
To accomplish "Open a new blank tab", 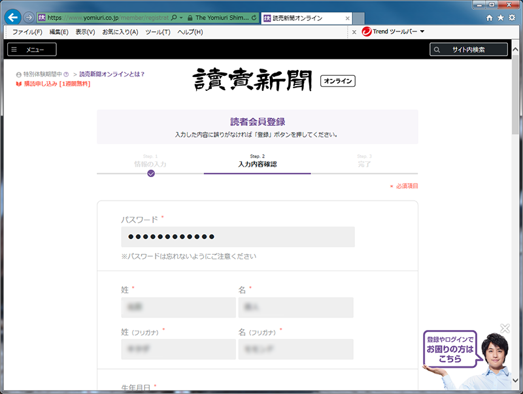I will (358, 18).
